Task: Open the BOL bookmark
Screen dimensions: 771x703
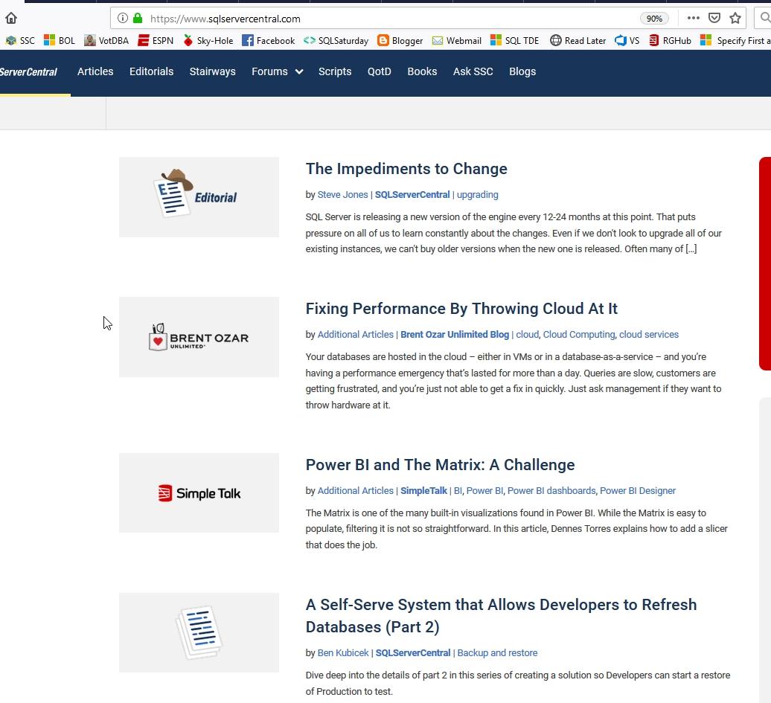Action: point(60,40)
